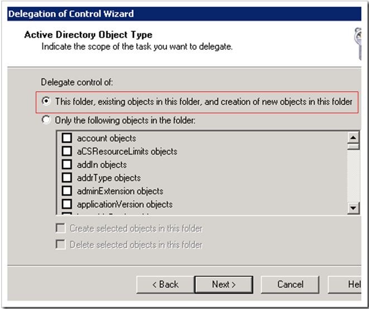Viewport: 369px width, 309px height.
Task: Go back to the previous wizard page
Action: coord(165,284)
